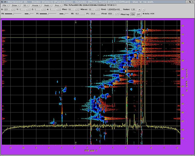Decrement X value with down arrow

click(x=14, y=9)
